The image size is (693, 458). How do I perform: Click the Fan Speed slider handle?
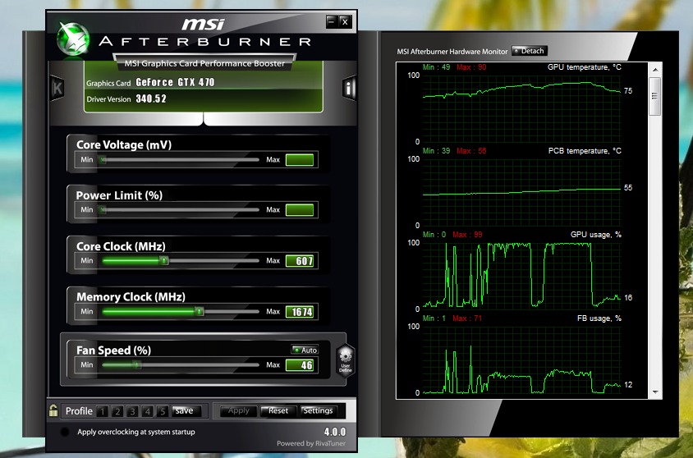point(137,364)
